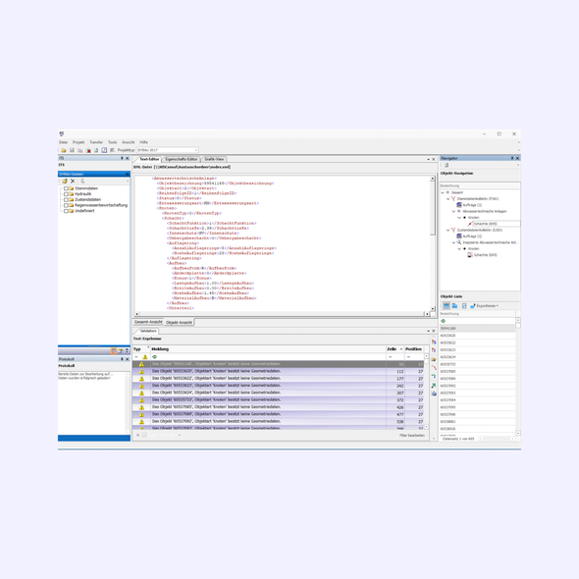Click the folder icon in validation side toolbar
The width and height of the screenshot is (579, 579).
(x=434, y=359)
